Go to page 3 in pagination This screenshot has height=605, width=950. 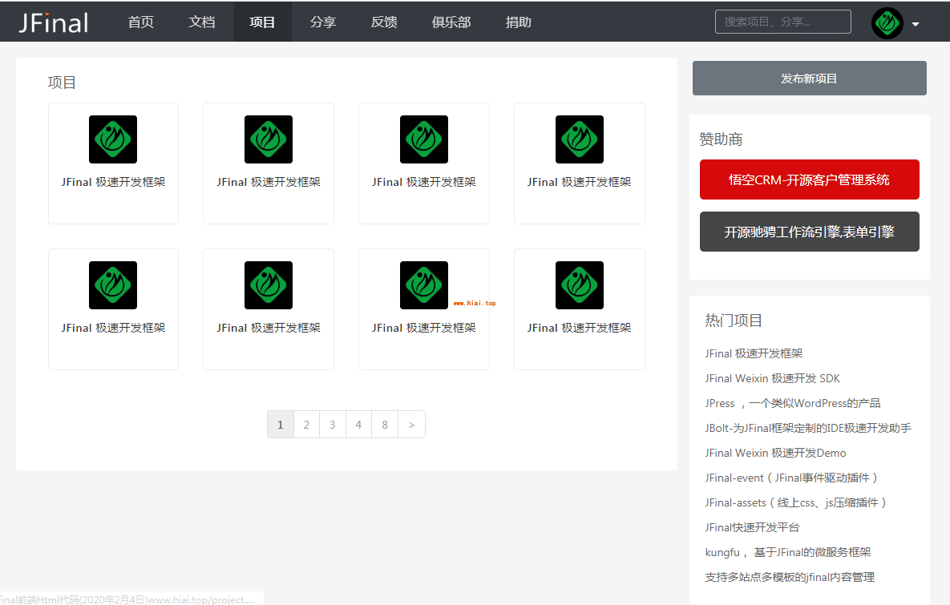point(333,425)
